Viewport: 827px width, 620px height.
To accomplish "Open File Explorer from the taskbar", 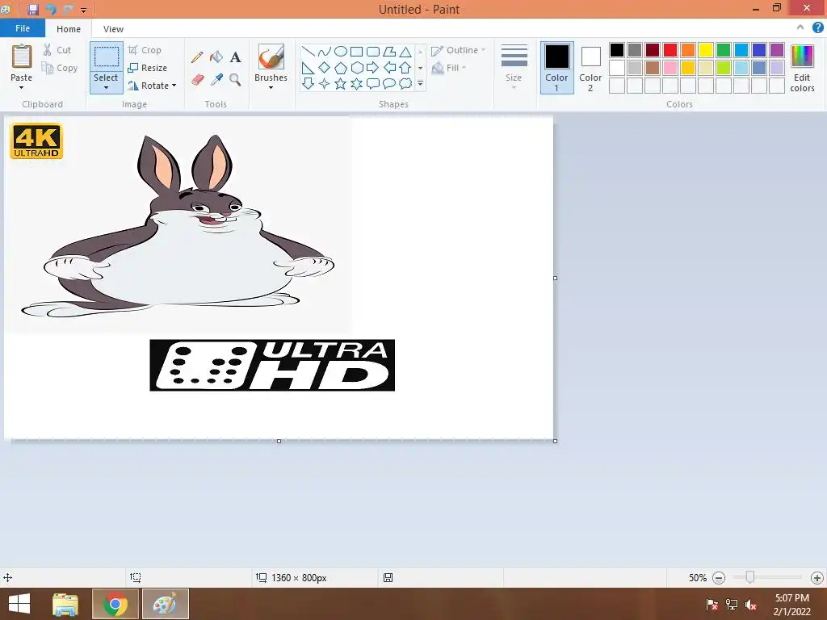I will pos(65,604).
